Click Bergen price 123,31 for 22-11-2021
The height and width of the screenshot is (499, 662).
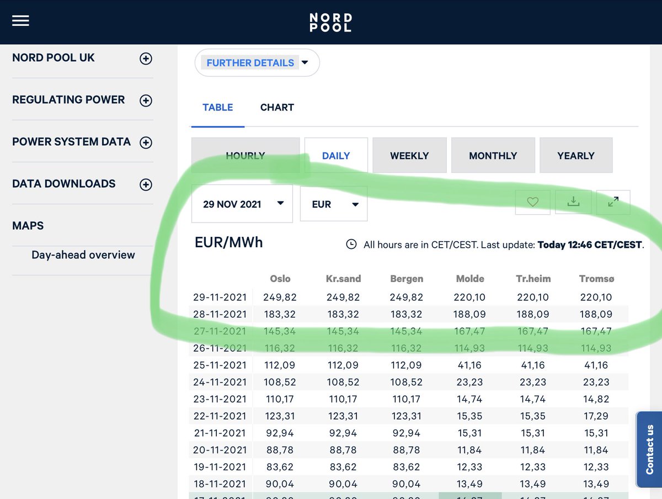pos(407,416)
